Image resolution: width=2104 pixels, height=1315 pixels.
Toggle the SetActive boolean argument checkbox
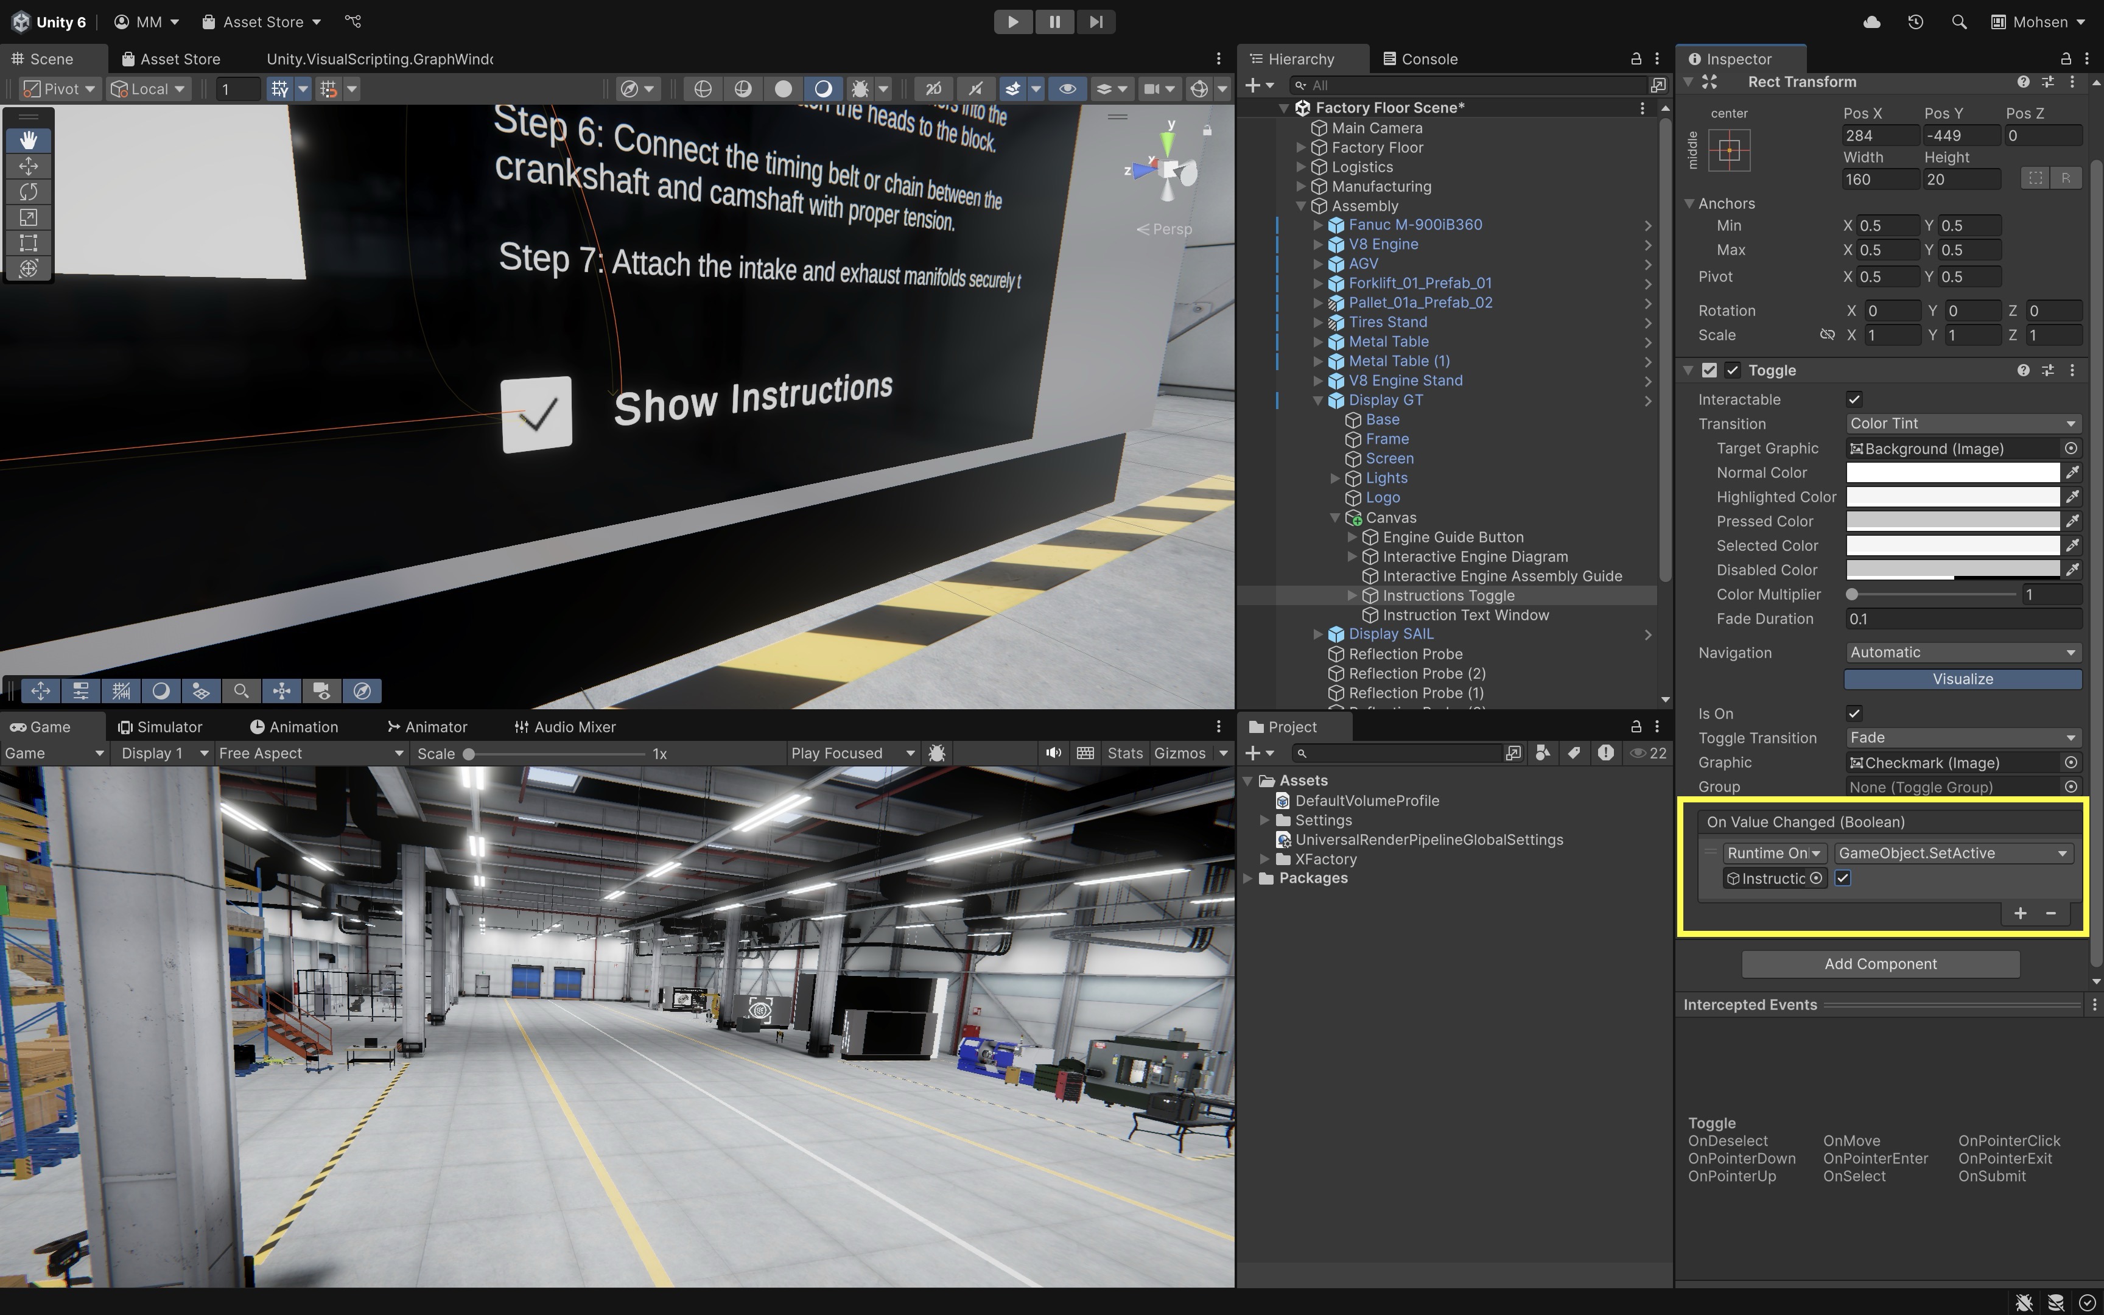(x=1842, y=878)
